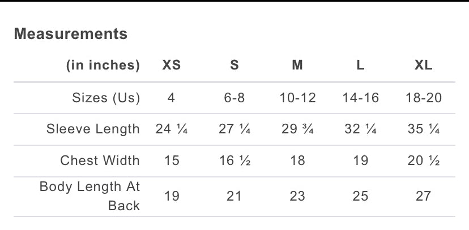The width and height of the screenshot is (469, 230).
Task: Click the Sizes (Us) row label
Action: (106, 98)
